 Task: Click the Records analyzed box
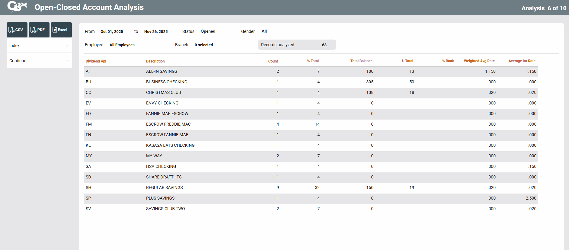[x=296, y=45]
